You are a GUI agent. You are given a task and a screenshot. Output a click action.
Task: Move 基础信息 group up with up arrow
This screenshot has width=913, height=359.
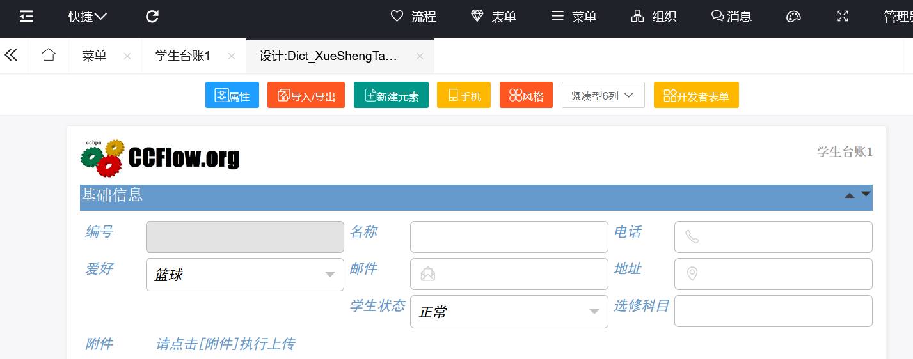click(850, 195)
